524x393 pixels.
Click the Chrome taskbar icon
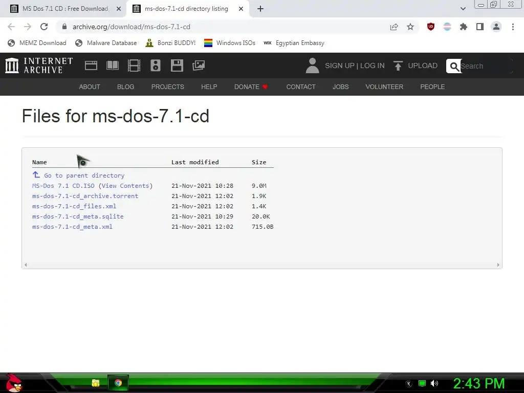(x=118, y=383)
